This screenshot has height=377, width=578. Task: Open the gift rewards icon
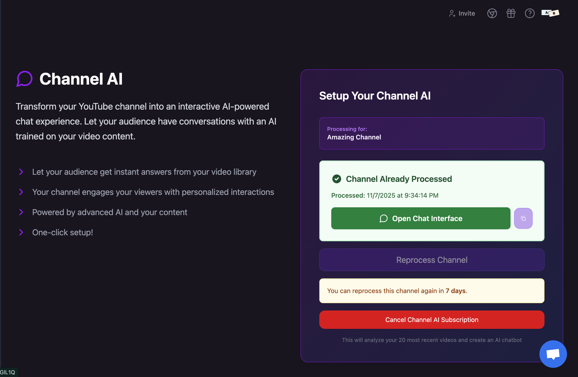click(511, 14)
